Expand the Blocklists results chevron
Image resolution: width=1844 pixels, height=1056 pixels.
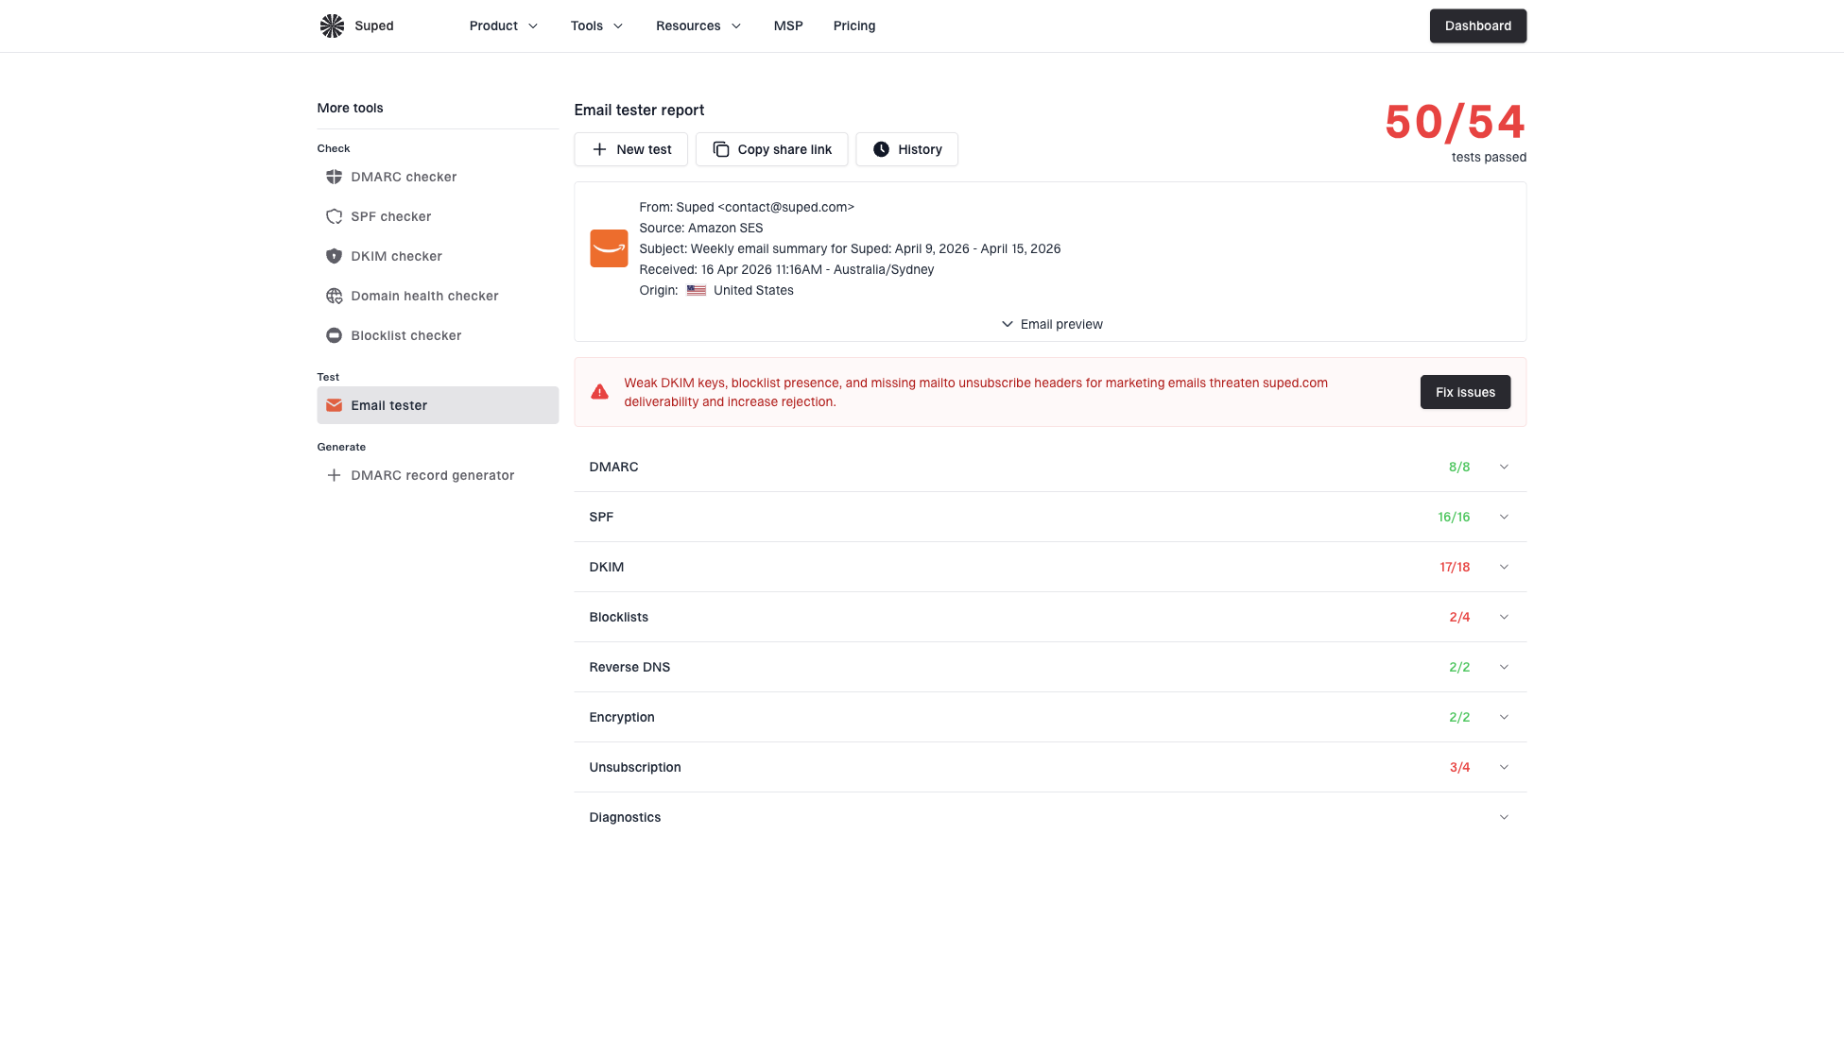point(1504,617)
